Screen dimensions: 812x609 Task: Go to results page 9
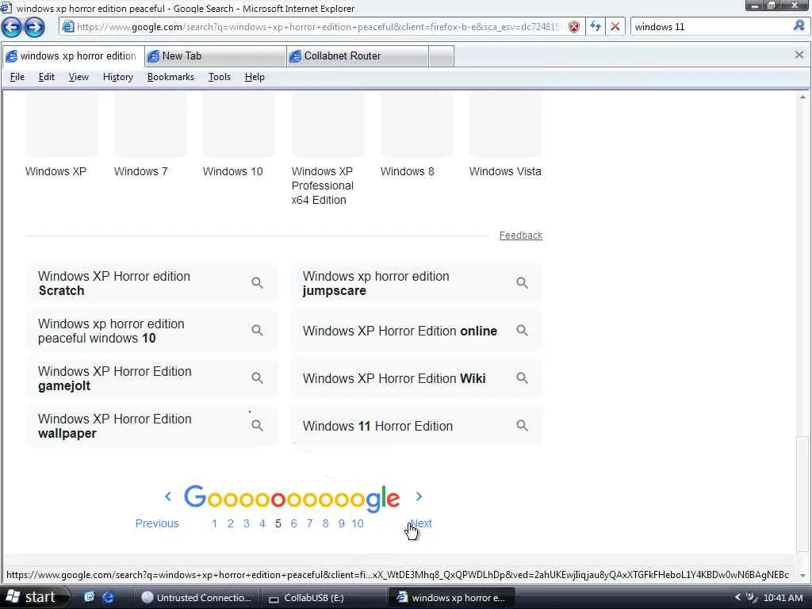(x=341, y=523)
